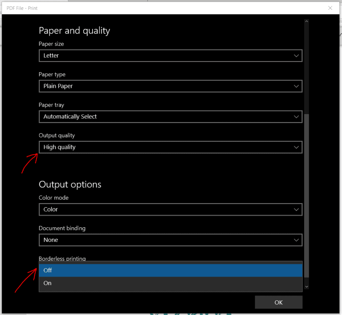Click the Paper and quality heading
This screenshot has width=342, height=315.
coord(74,31)
